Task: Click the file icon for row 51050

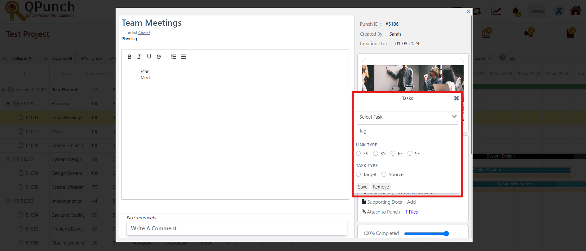Action: [21, 187]
